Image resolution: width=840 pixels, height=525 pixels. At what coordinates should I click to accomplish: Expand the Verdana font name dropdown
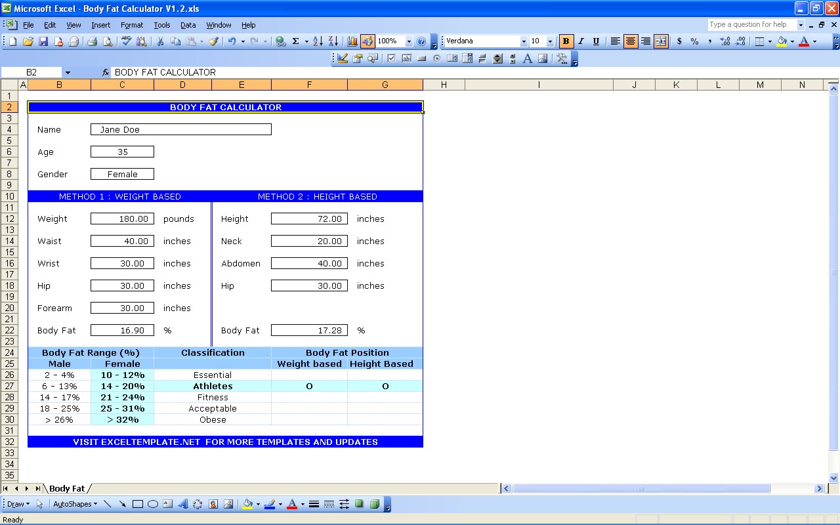point(523,41)
